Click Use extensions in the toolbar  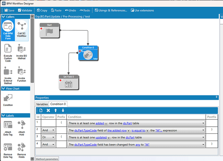point(142,10)
